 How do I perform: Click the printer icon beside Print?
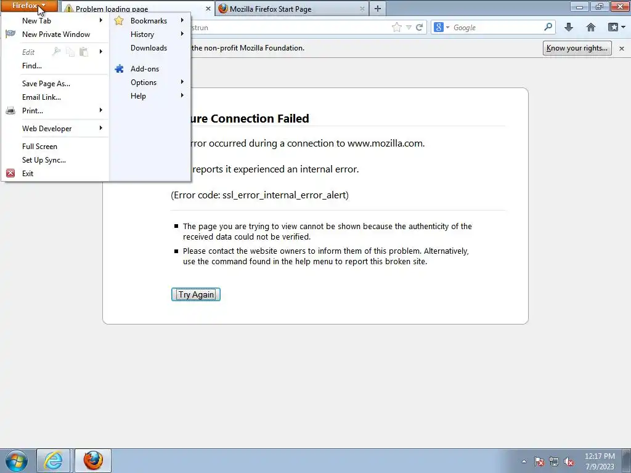coord(10,111)
